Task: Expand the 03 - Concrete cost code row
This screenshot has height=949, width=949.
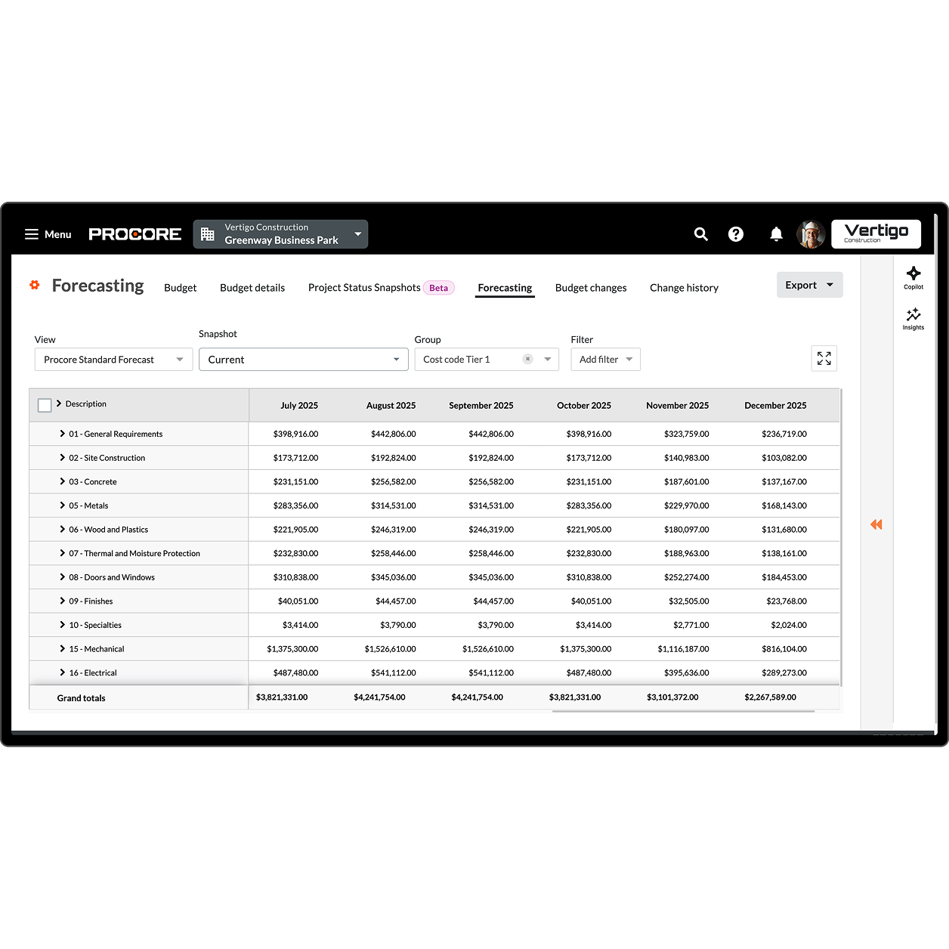Action: click(63, 481)
